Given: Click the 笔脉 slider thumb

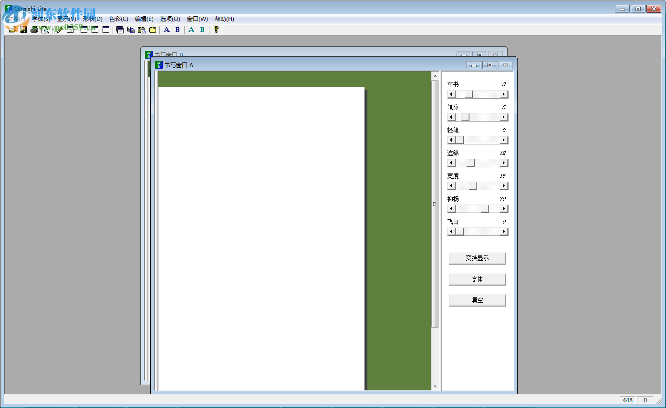Looking at the screenshot, I should [x=465, y=117].
